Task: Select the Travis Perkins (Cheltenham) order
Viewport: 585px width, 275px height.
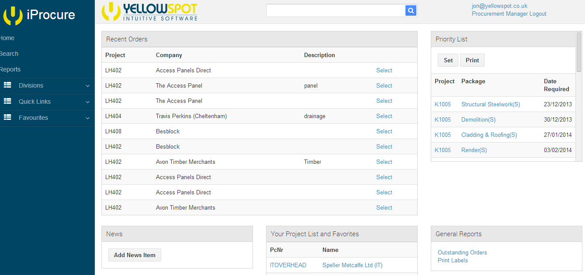Action: (x=384, y=116)
